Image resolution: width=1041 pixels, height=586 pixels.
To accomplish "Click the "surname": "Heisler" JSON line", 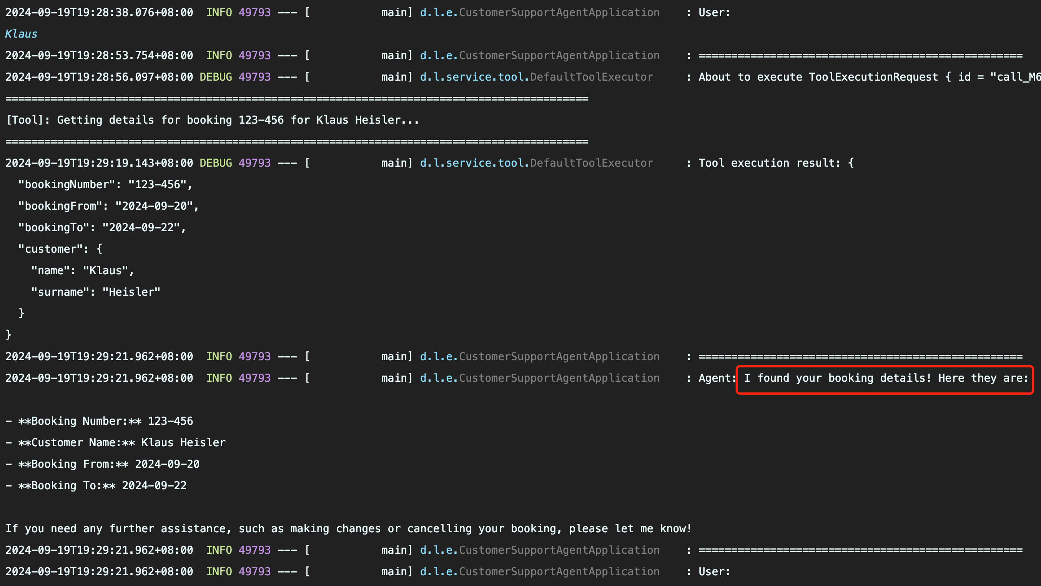I will [95, 292].
